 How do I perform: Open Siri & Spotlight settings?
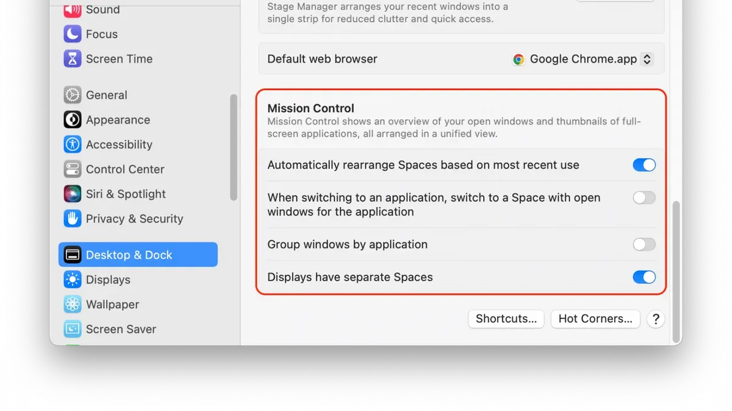pos(138,194)
